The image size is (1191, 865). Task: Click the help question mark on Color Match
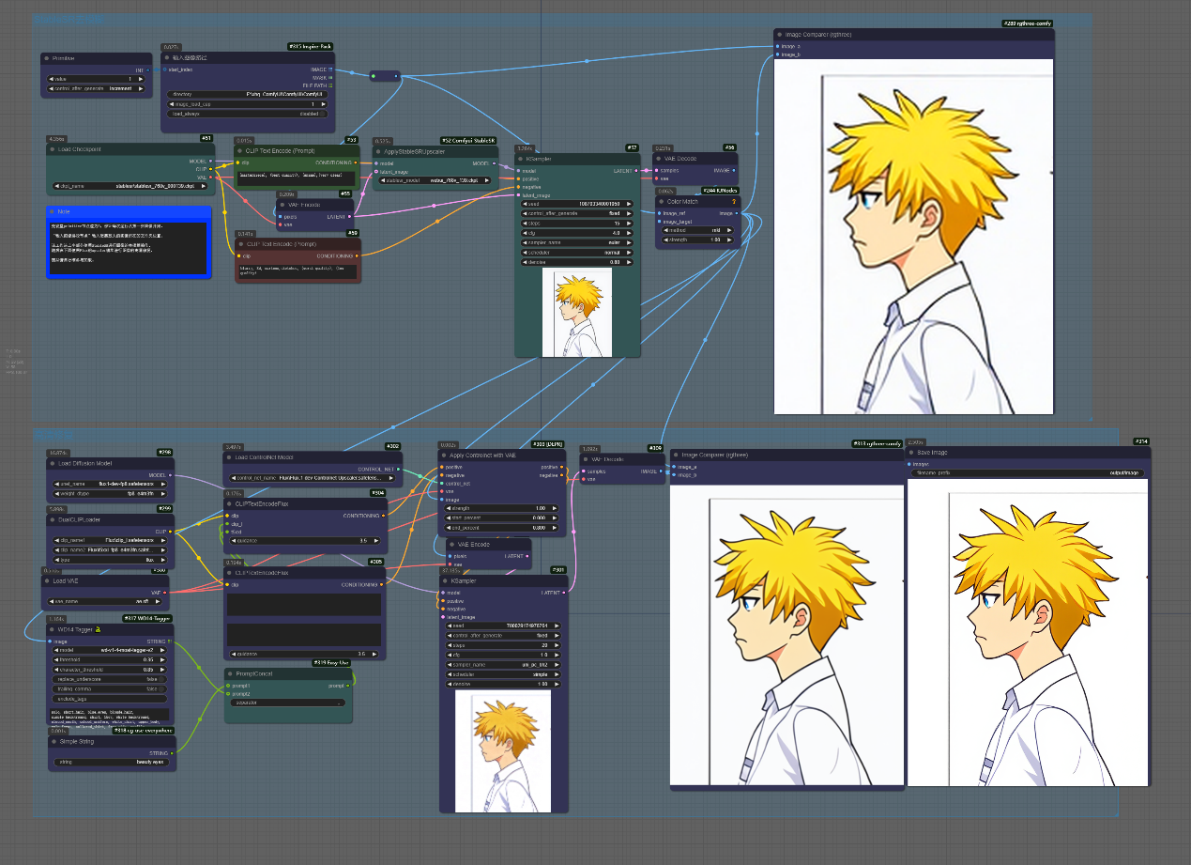click(733, 201)
